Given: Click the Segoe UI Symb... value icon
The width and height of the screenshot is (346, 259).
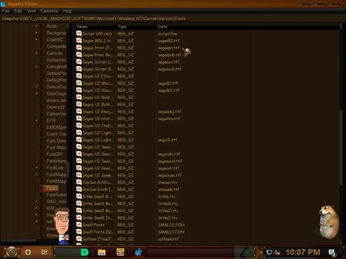Looking at the screenshot, I should 79,175.
